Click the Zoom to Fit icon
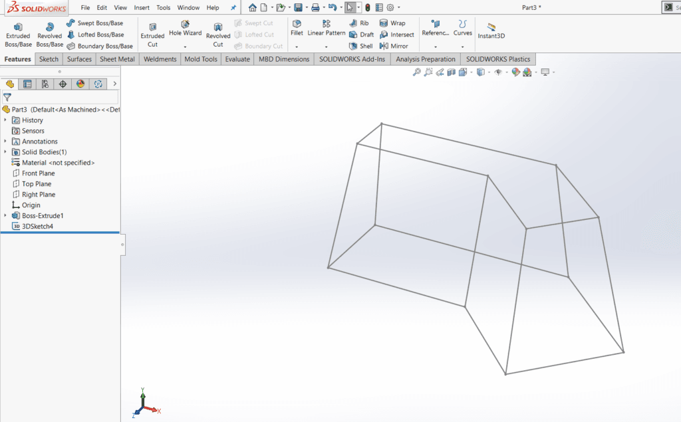The image size is (681, 422). click(x=417, y=72)
